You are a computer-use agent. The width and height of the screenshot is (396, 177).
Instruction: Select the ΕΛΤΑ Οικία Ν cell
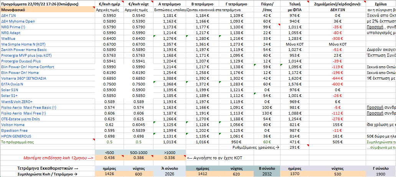48,84
